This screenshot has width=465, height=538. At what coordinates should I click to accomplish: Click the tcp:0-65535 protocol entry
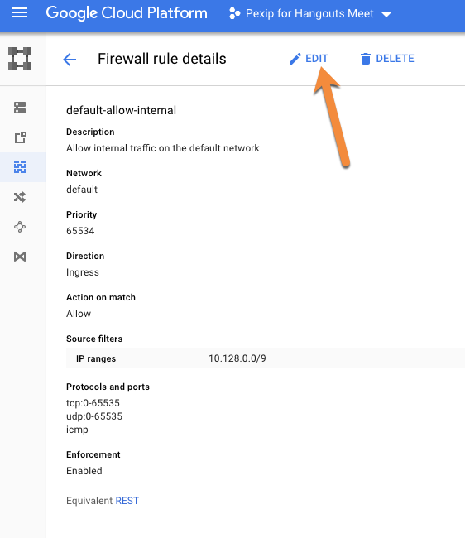[x=93, y=403]
